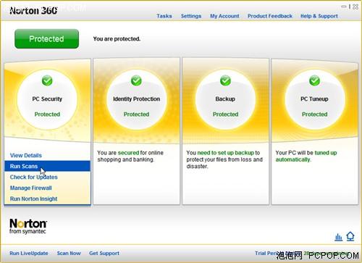Screen dimensions: 362x263
Task: Open the Tasks menu
Action: click(x=164, y=16)
